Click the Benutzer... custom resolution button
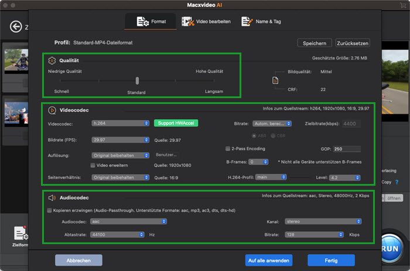Screen dimensions: 410x271 tap(167, 155)
